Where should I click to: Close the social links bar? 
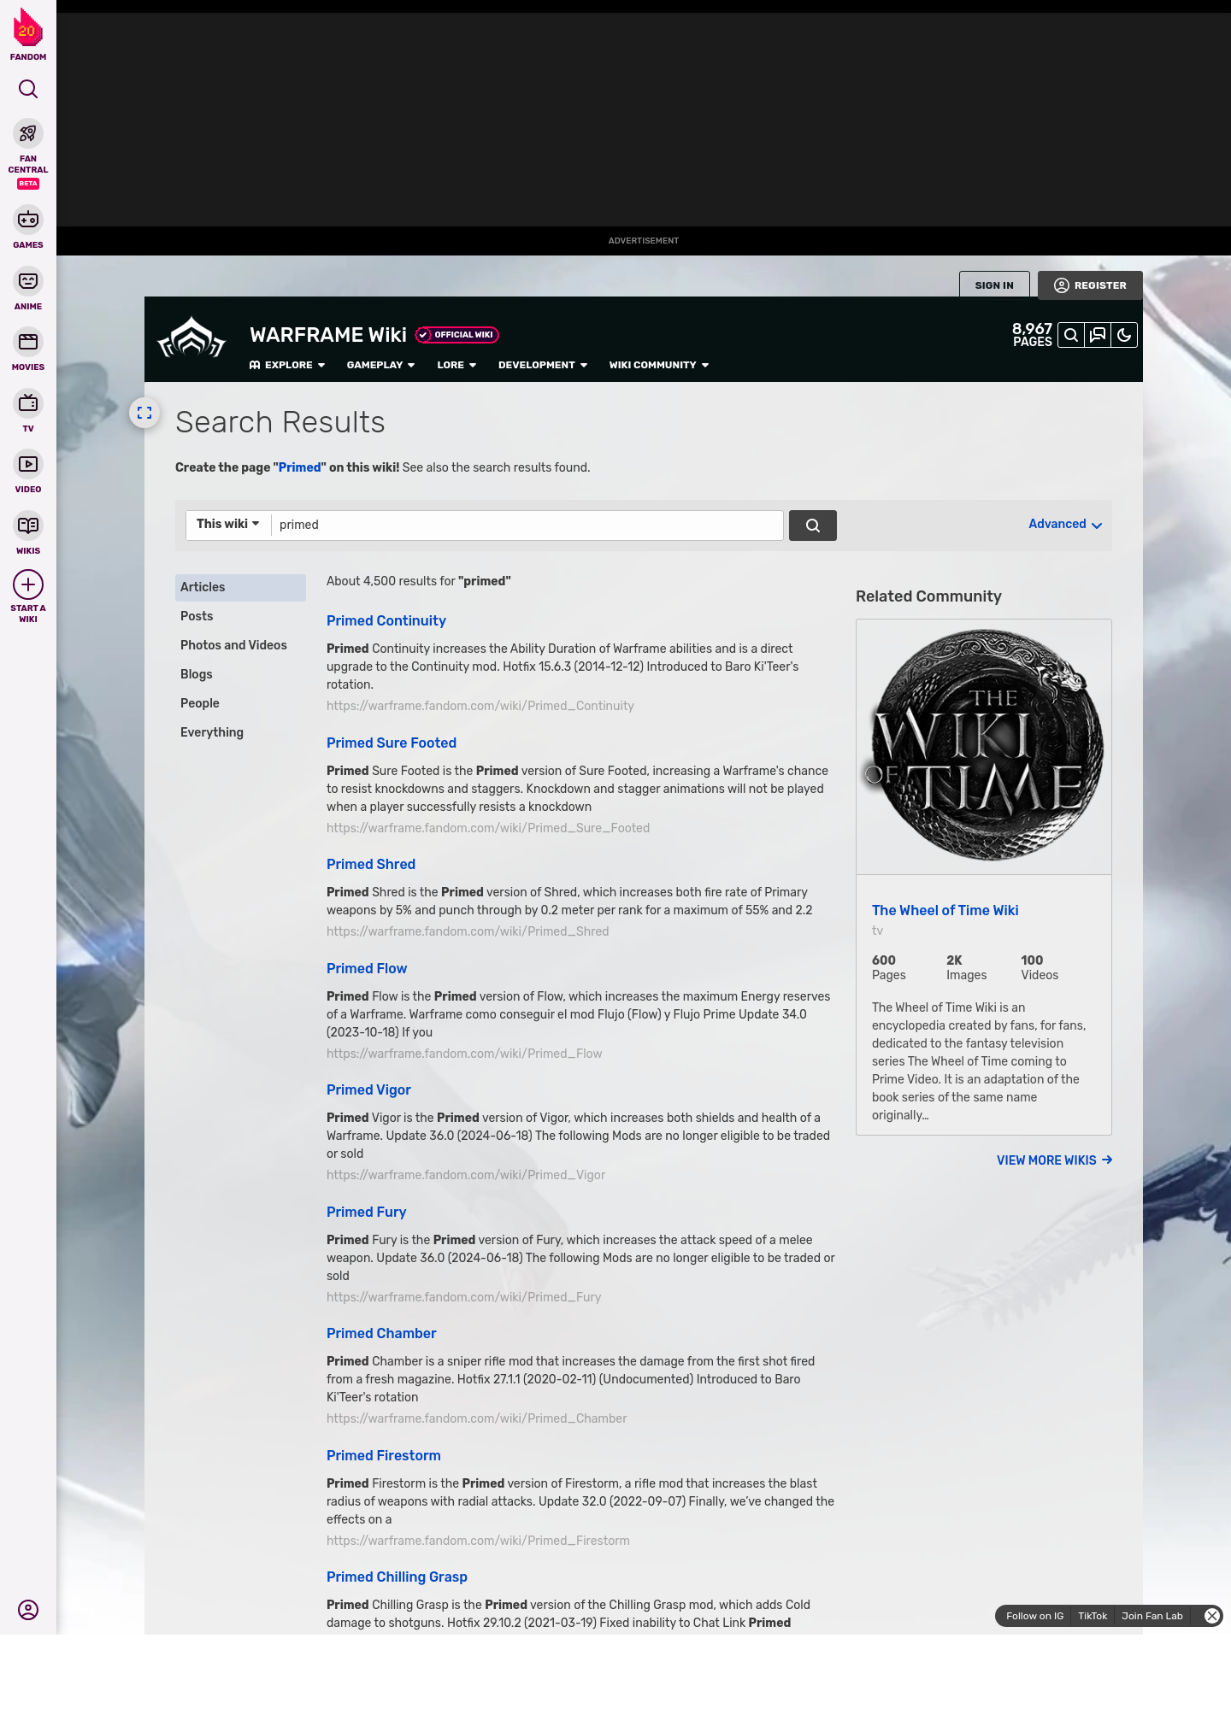click(1211, 1616)
